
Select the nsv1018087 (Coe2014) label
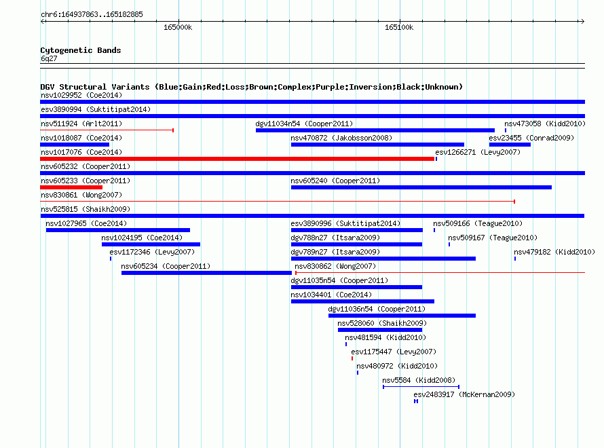tap(81, 138)
